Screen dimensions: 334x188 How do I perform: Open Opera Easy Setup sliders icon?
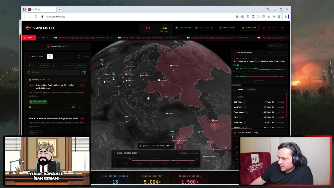[x=274, y=16]
